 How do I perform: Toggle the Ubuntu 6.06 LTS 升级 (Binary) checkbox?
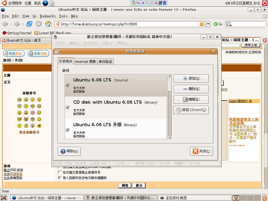pos(68,130)
